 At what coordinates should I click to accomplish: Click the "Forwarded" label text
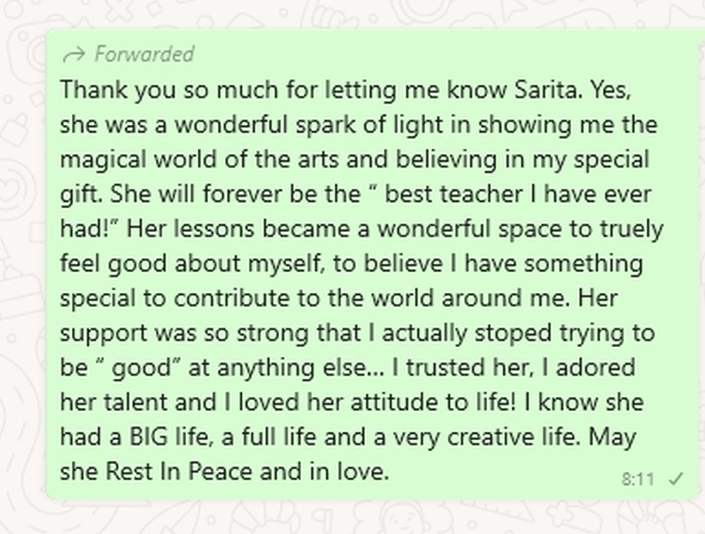[x=145, y=54]
